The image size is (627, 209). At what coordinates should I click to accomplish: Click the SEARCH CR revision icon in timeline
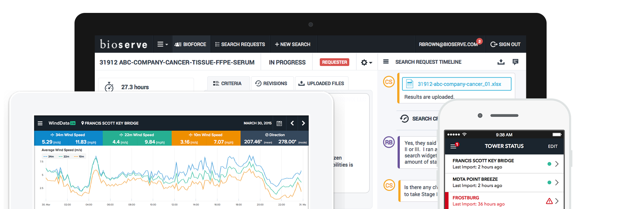tap(404, 118)
